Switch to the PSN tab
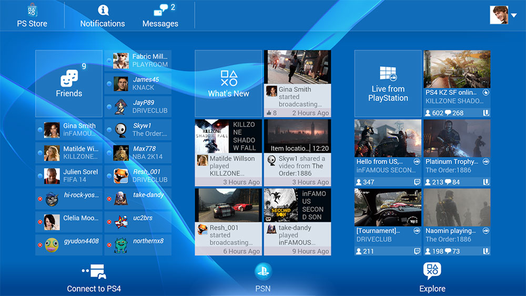 point(263,278)
